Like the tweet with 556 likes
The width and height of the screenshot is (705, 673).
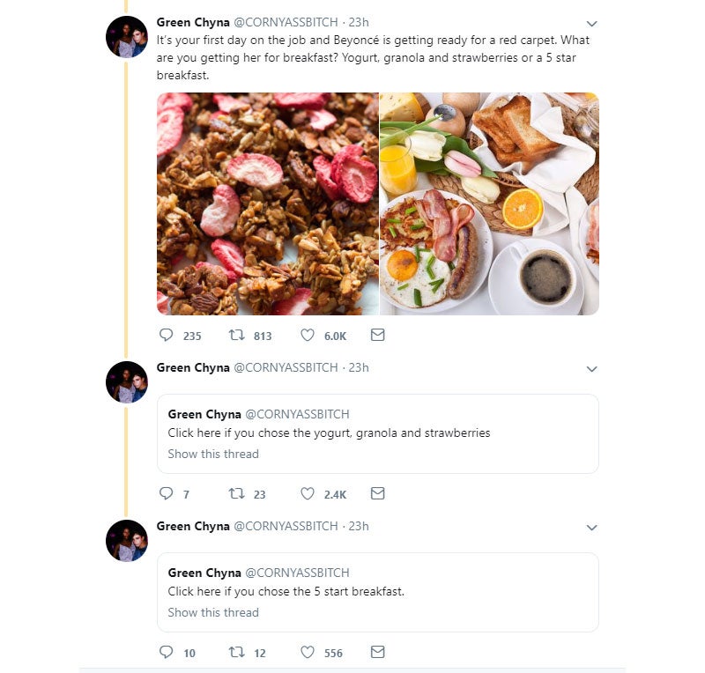pos(308,653)
